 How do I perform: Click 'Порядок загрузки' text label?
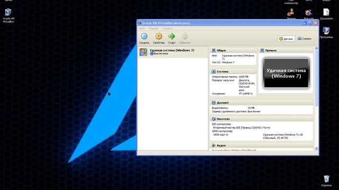pos(223,80)
